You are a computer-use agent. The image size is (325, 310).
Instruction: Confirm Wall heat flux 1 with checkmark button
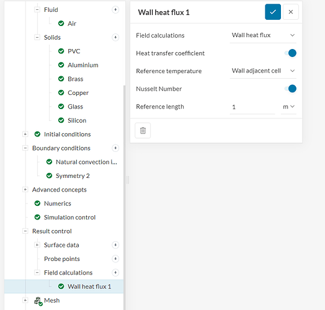[273, 12]
